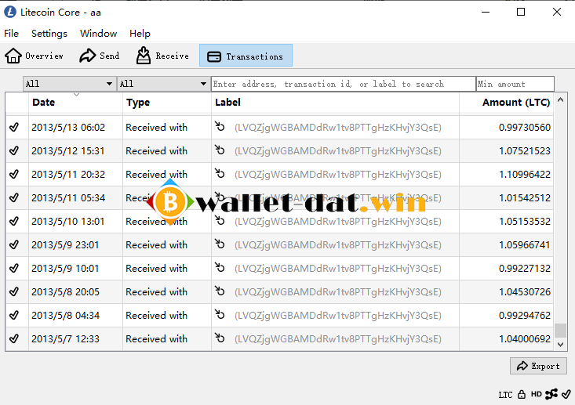
Task: Select the address label in the 2013/5/8 04:34 row
Action: [338, 315]
